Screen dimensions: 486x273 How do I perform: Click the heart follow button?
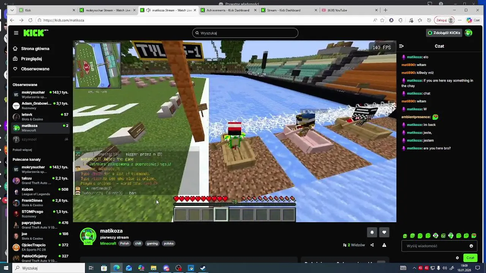point(384,232)
